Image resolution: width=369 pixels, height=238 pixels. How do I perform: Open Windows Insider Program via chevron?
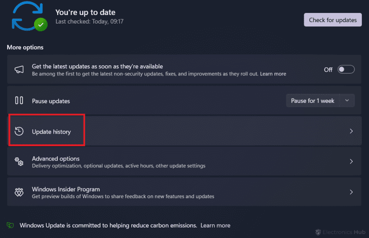[351, 192]
